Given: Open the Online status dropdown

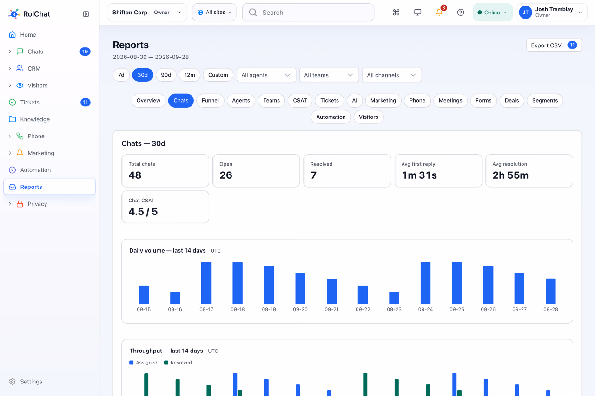Looking at the screenshot, I should [x=493, y=13].
